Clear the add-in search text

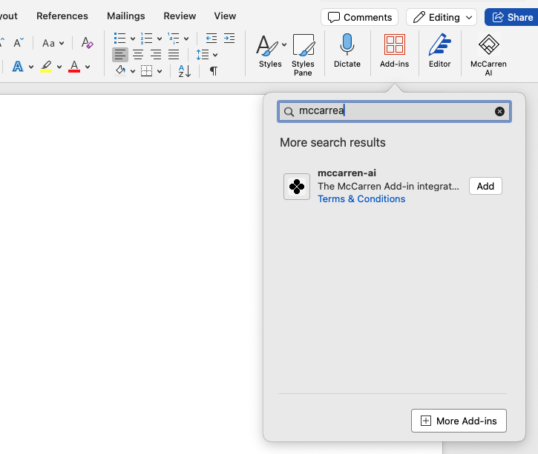click(x=499, y=111)
